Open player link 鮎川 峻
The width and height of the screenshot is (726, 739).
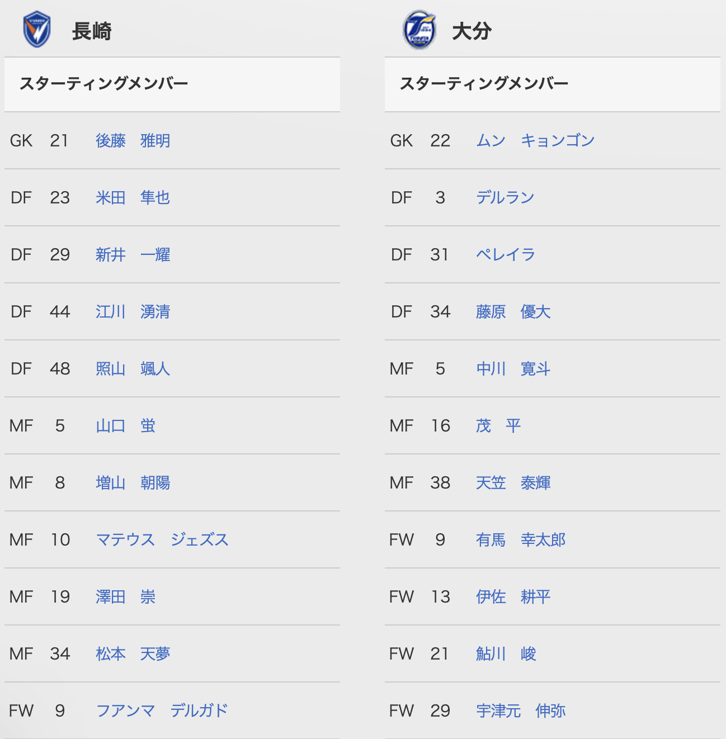[506, 653]
